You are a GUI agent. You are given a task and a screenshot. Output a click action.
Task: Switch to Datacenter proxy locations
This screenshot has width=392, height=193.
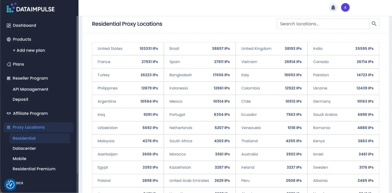(x=24, y=148)
